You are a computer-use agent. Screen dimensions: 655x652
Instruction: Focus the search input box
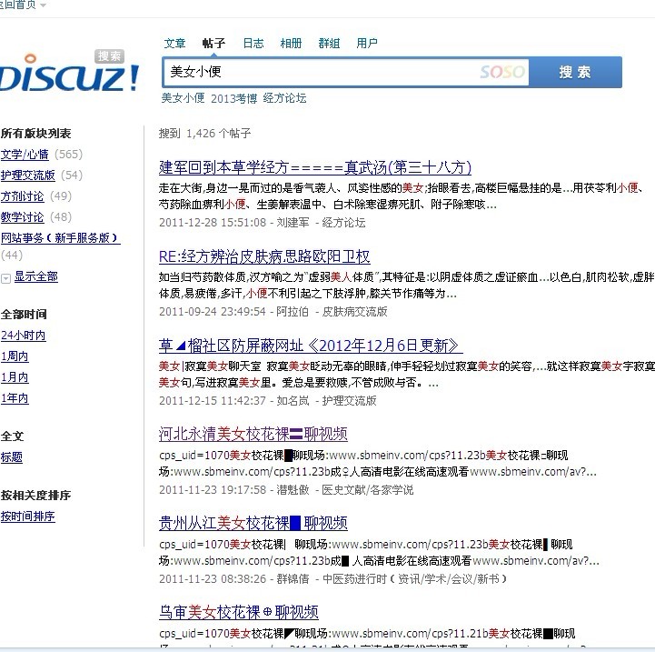pyautogui.click(x=345, y=72)
